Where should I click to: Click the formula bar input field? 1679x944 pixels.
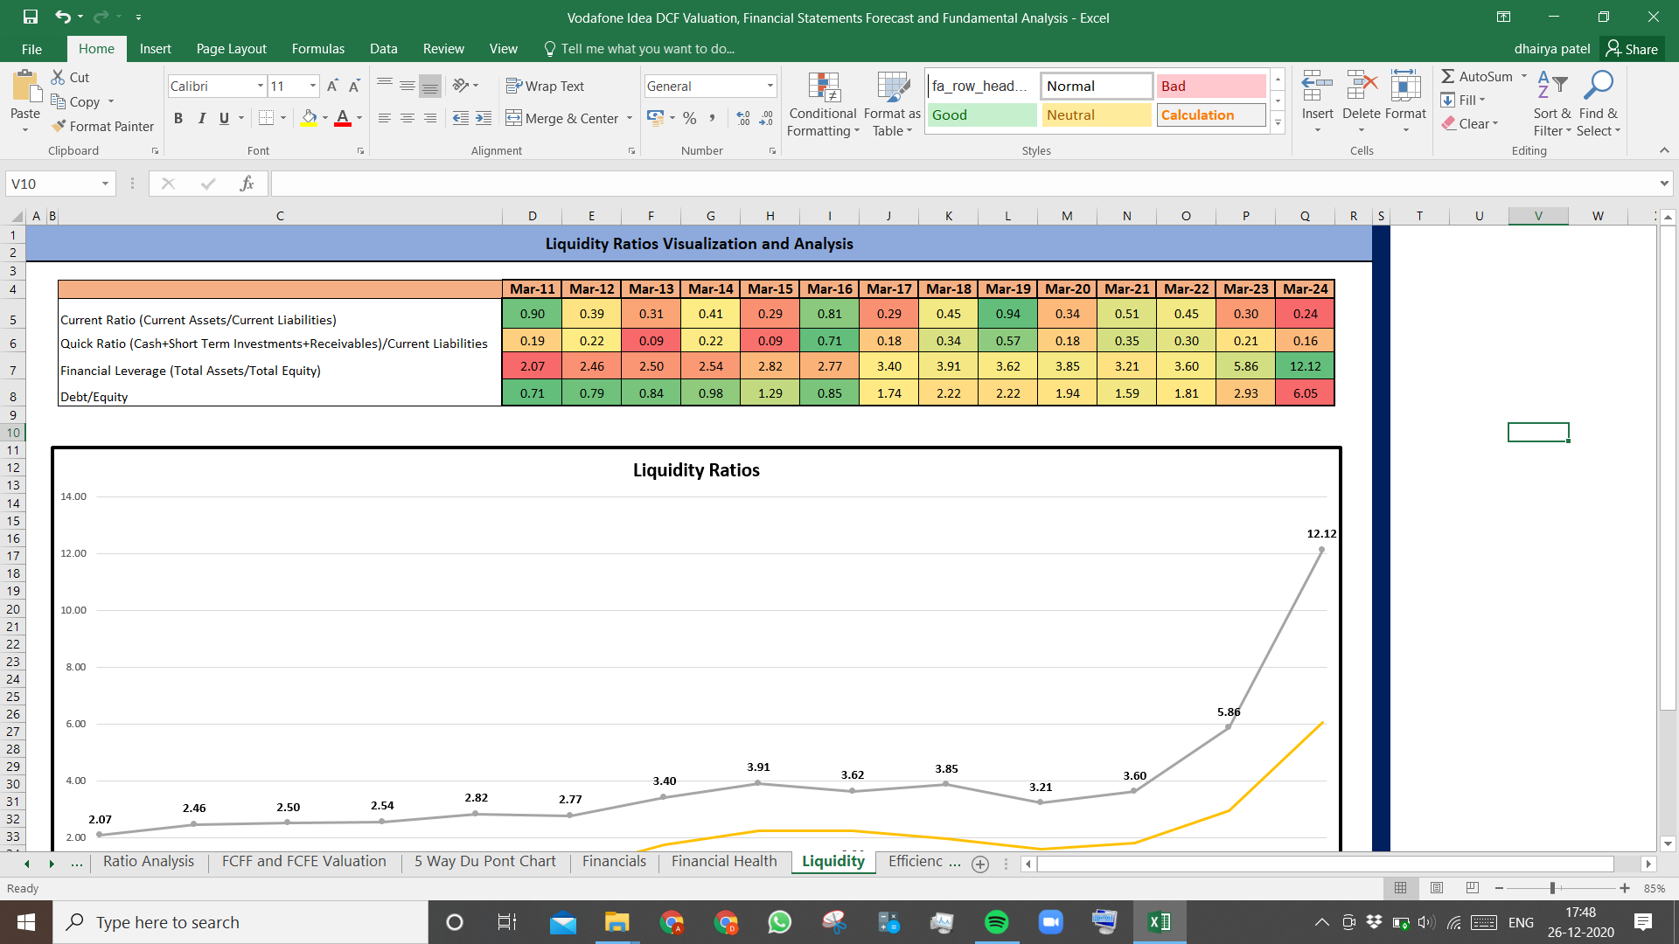pos(965,184)
